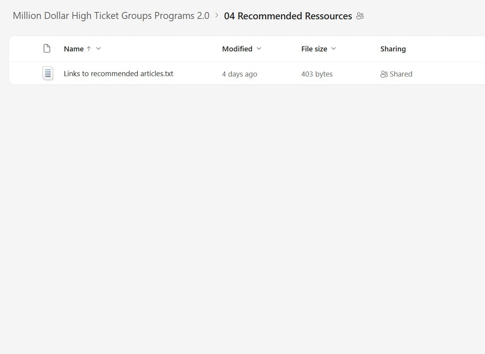Viewport: 485px width, 354px height.
Task: Go to Million Dollar High Ticket Groups Programs 2.0
Action: 111,16
